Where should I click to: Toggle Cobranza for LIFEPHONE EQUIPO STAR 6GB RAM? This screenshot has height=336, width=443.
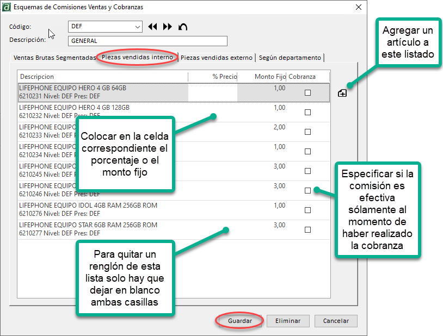click(308, 229)
